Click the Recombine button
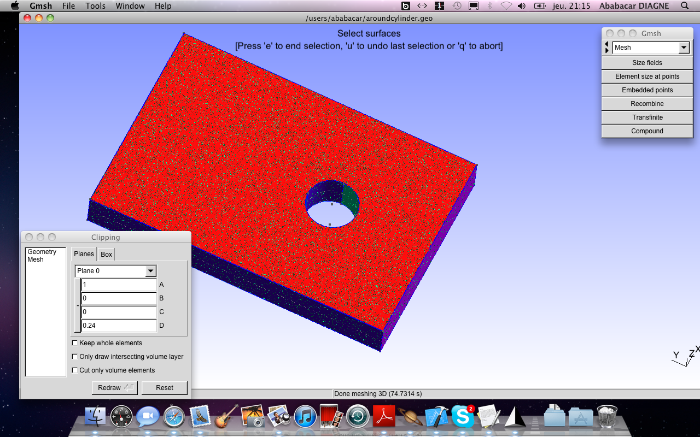This screenshot has width=700, height=437. click(x=647, y=104)
